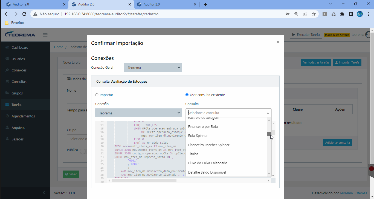This screenshot has height=199, width=374.
Task: Click Ver todas as tarefas button
Action: tap(316, 62)
